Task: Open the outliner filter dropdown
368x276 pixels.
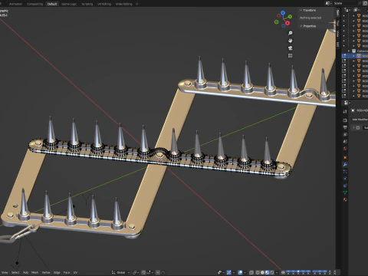Action: 356,10
